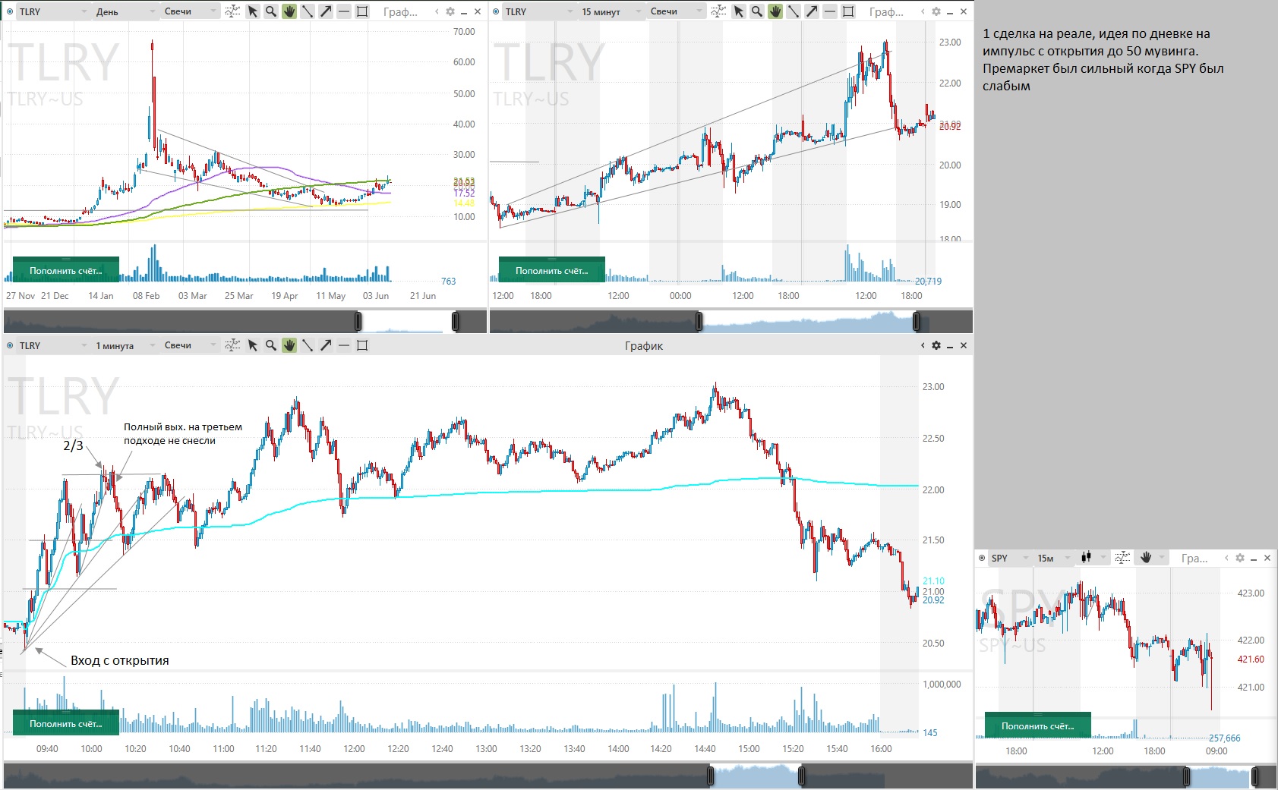Toggle link circle of TLRY daily chart
Image resolution: width=1278 pixels, height=790 pixels.
(x=10, y=11)
